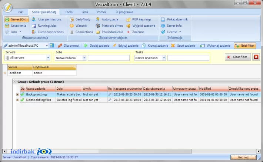Click the wrench icon in Delete old log files row
This screenshot has height=162, width=263.
coord(110,100)
